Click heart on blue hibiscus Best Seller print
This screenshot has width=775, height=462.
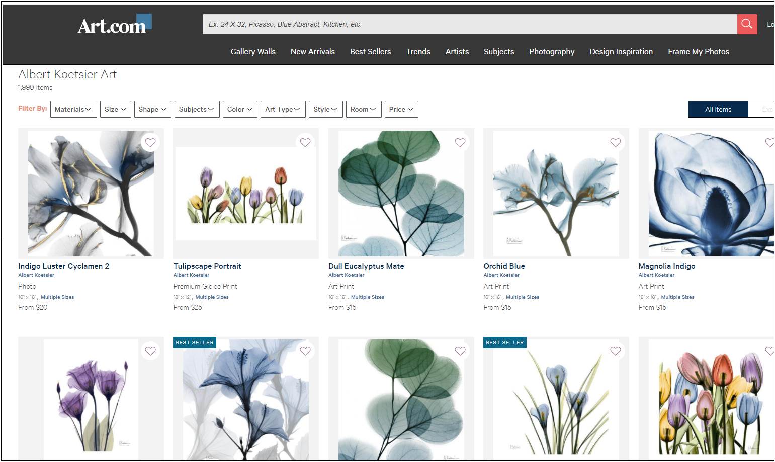305,351
